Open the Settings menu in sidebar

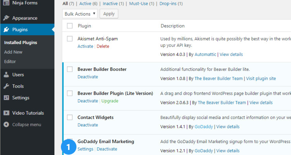(21, 98)
